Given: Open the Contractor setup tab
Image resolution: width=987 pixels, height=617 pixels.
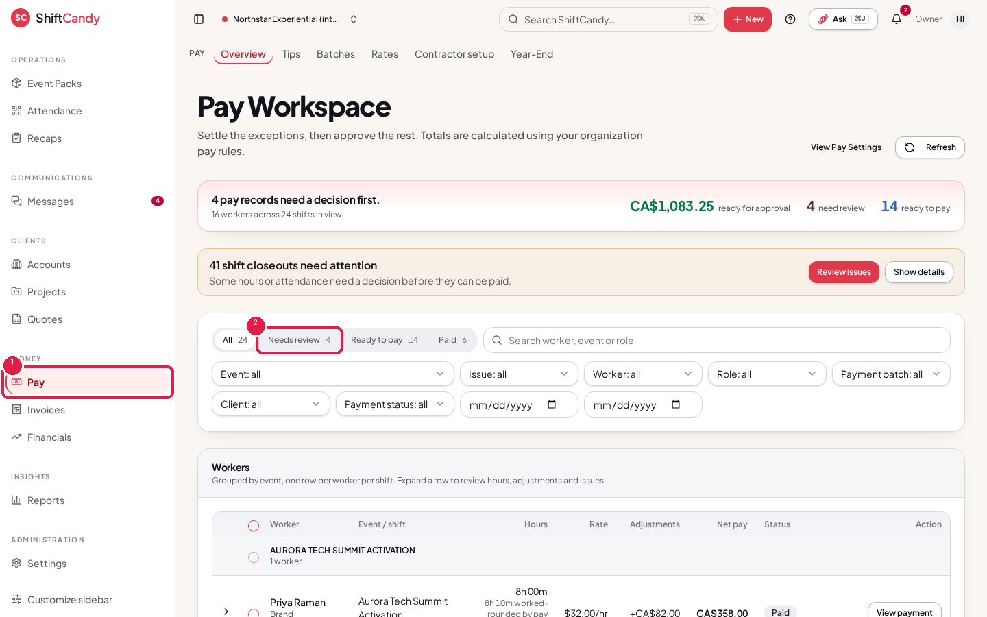Looking at the screenshot, I should pyautogui.click(x=454, y=54).
